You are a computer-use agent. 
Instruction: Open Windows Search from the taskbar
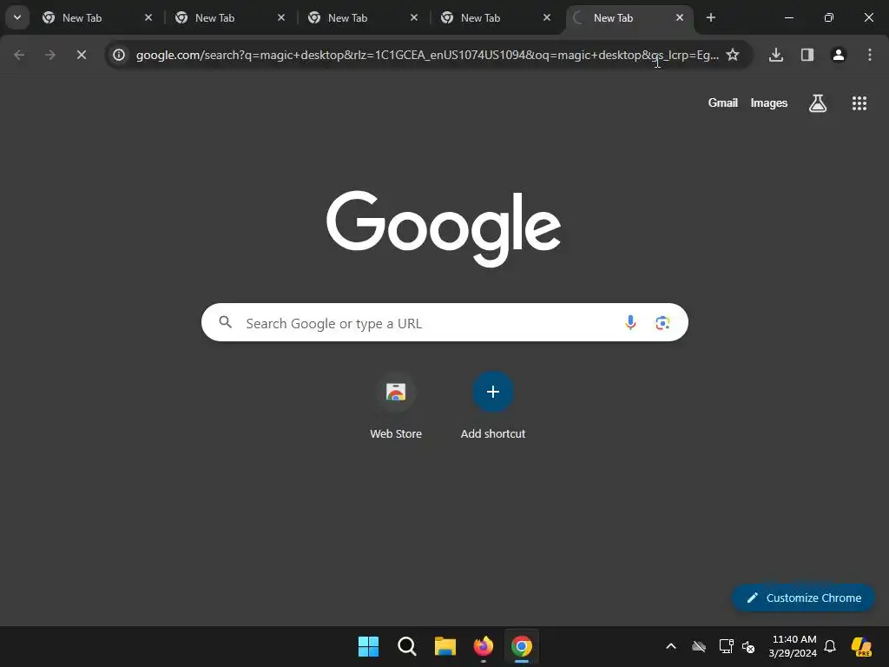[x=407, y=646]
